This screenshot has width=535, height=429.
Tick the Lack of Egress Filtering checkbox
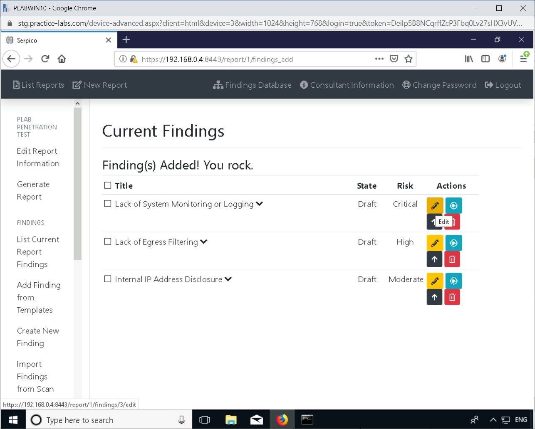108,242
